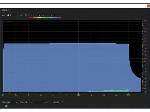Expand the advanced options chevron
This screenshot has width=150, height=112.
coord(2,106)
